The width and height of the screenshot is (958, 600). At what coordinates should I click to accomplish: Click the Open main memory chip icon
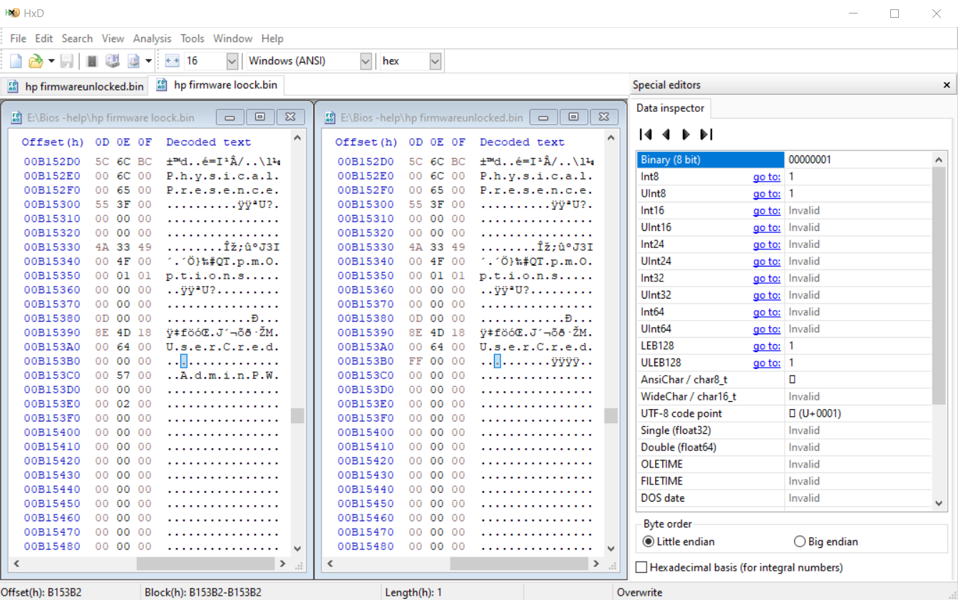92,61
